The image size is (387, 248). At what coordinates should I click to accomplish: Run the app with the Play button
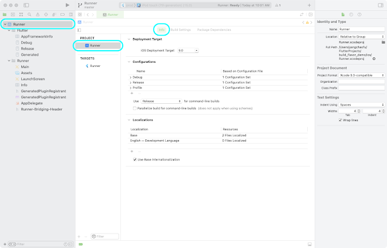(67, 5)
